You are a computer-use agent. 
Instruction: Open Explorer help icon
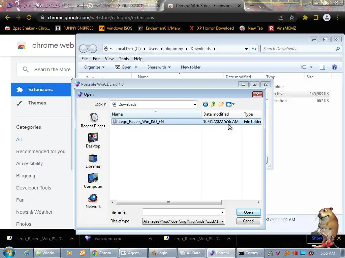pos(335,67)
